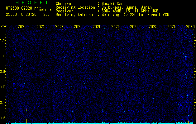The height and width of the screenshot is (124, 196).
Task: Select the filename UT2508162020.pn
Action: [x=22, y=8]
